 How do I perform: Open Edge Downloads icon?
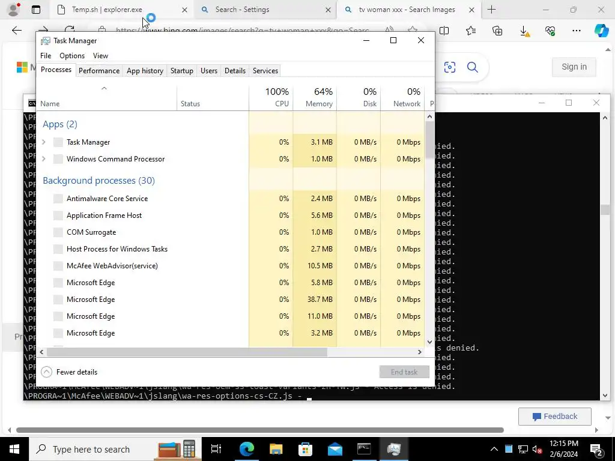[x=524, y=31]
